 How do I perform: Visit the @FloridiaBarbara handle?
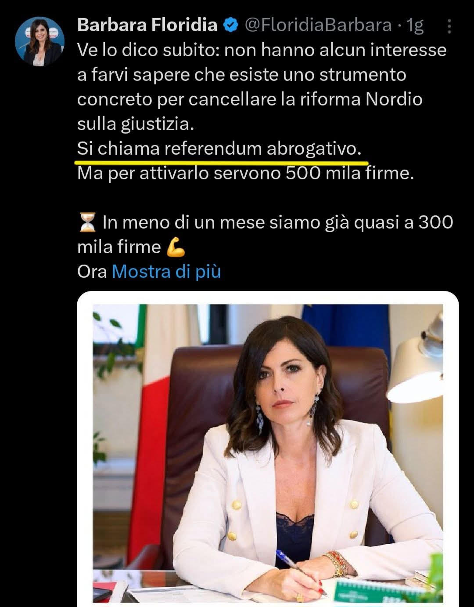317,25
